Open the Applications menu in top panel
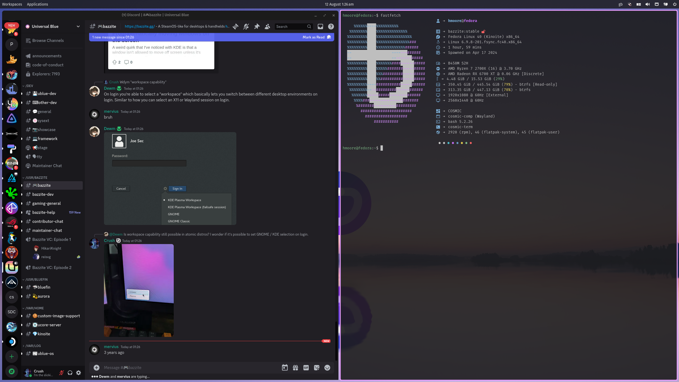This screenshot has height=382, width=679. point(37,4)
